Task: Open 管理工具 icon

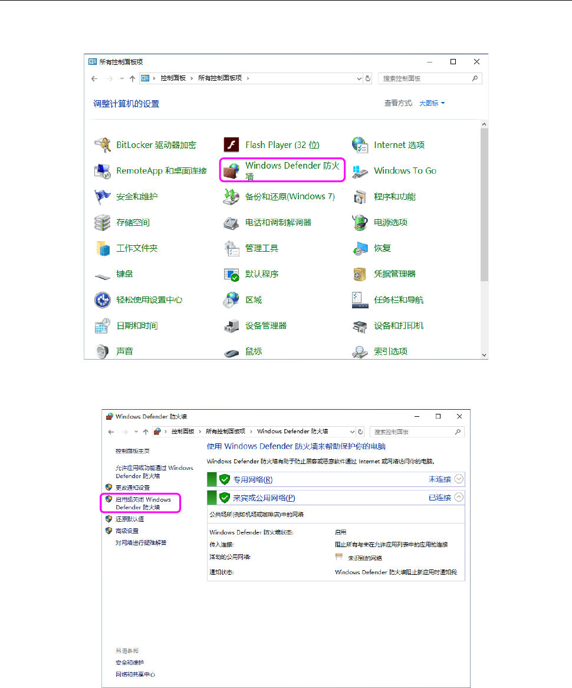Action: 231,248
